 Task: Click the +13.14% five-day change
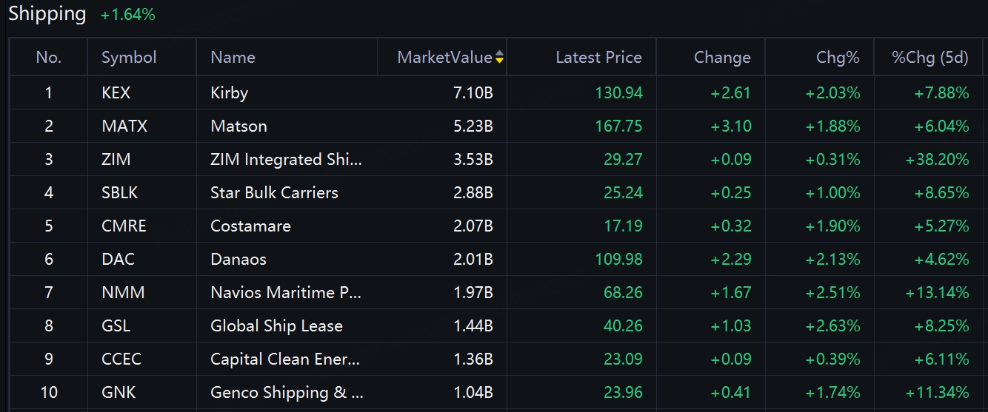click(x=937, y=292)
